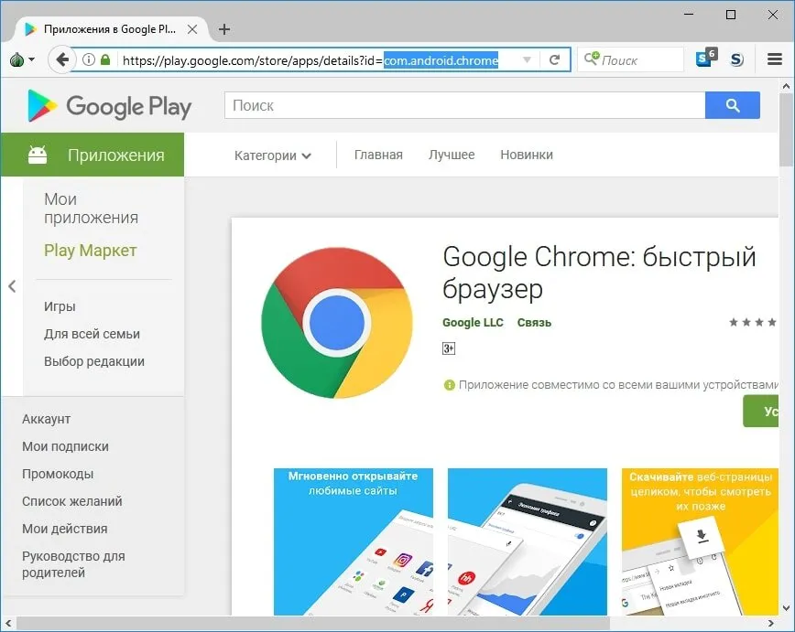
Task: Click text Приложение совместимо со всеми вашими устройствами
Action: [618, 385]
